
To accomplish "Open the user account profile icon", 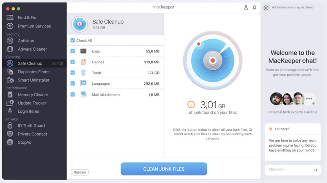I will [246, 7].
